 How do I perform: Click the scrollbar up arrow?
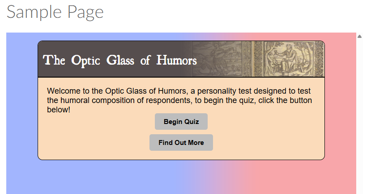click(359, 36)
